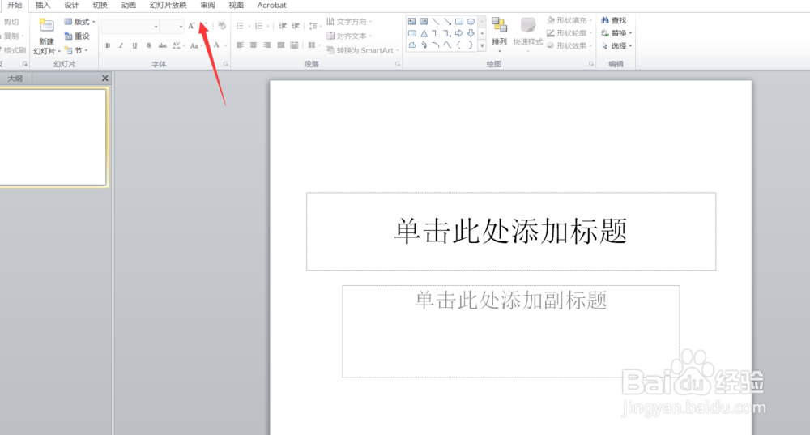The width and height of the screenshot is (810, 435).
Task: Open the 对齐文本 align text menu
Action: (x=349, y=36)
